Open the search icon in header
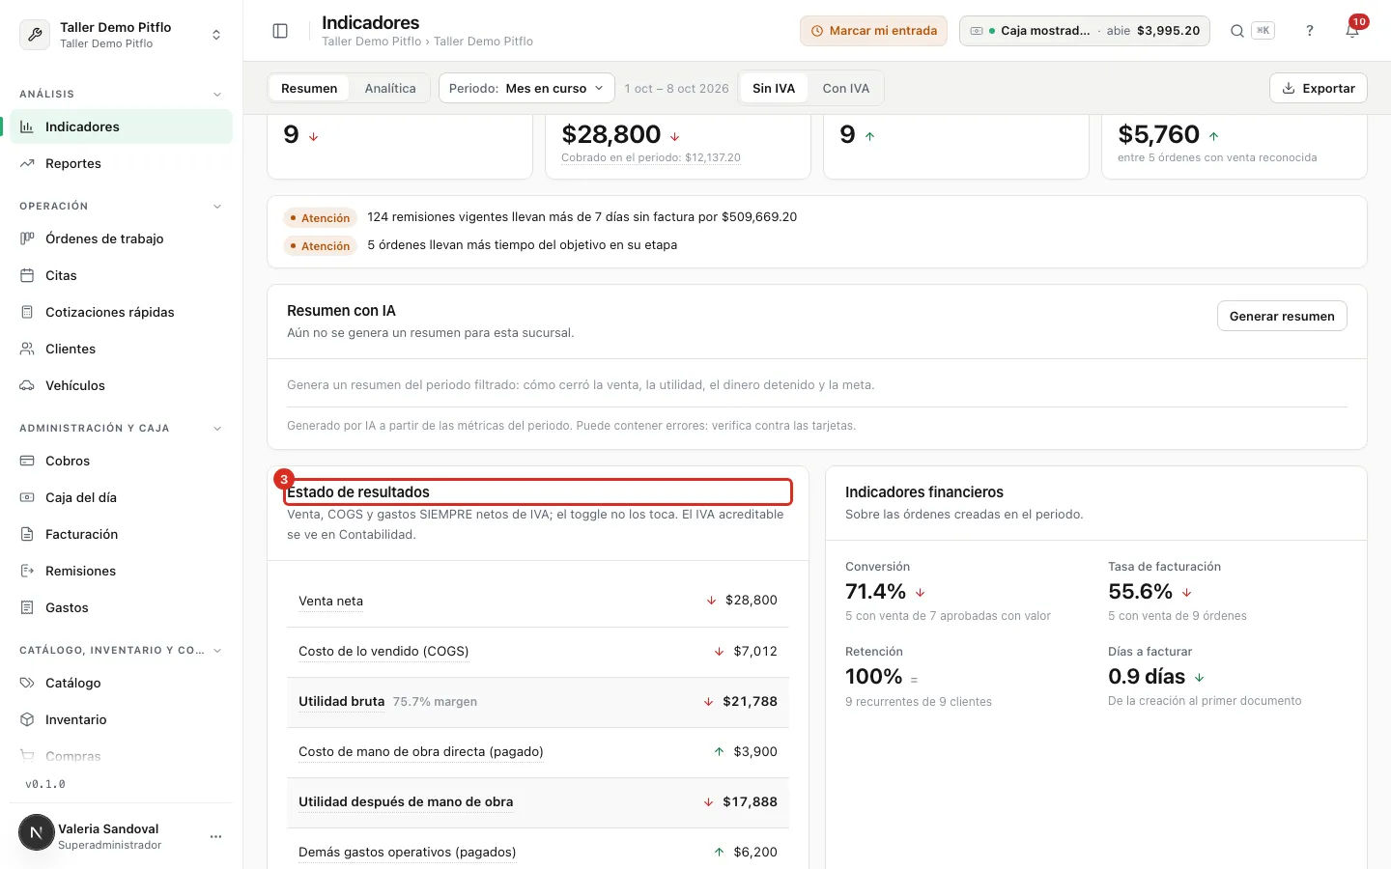Image resolution: width=1391 pixels, height=869 pixels. click(1236, 31)
